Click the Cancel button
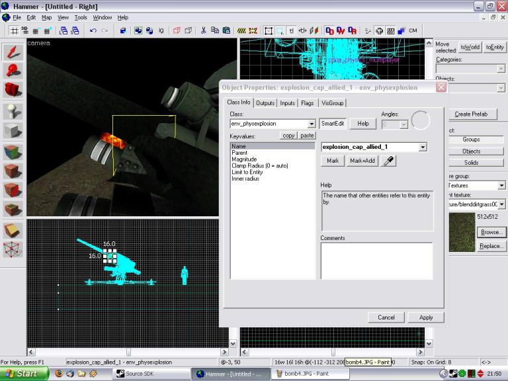The height and width of the screenshot is (381, 508). point(386,317)
